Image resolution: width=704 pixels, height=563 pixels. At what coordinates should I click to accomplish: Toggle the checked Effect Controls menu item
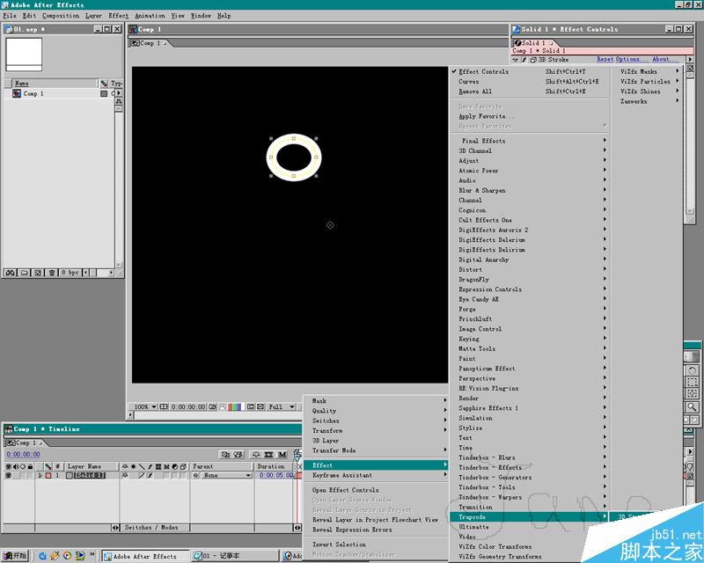pos(483,71)
